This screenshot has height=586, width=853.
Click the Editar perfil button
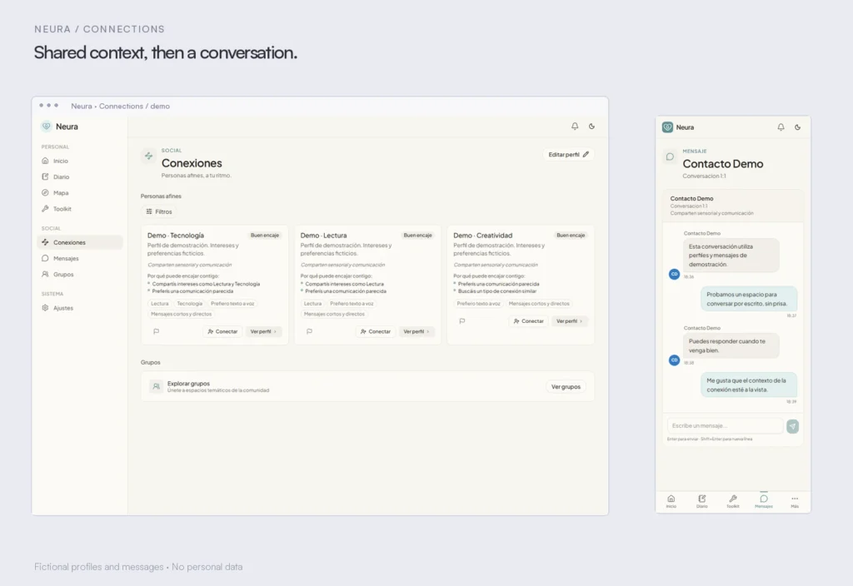click(x=568, y=154)
